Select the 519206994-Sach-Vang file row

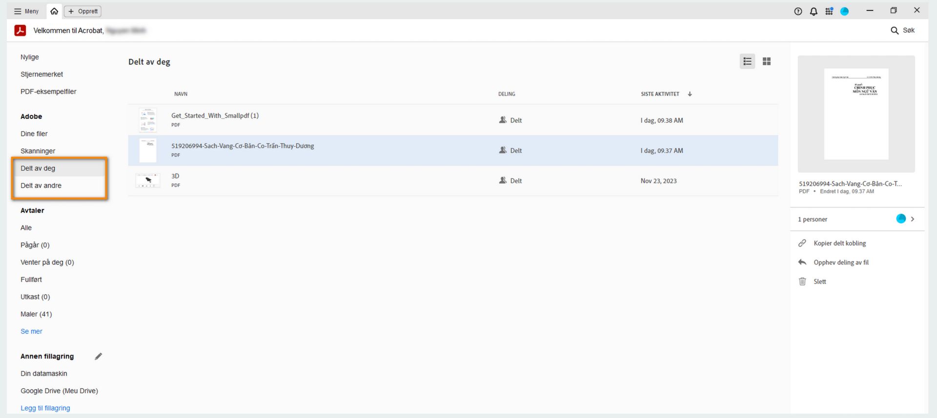453,151
